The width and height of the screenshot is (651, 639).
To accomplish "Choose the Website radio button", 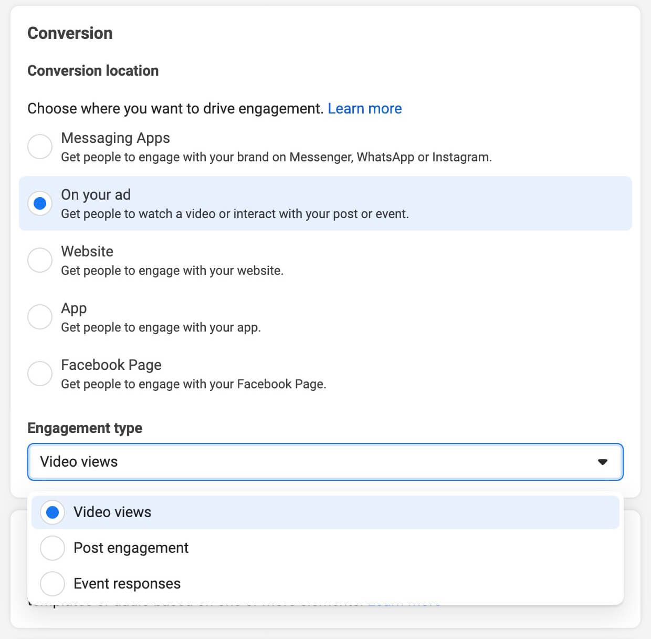I will coord(40,260).
